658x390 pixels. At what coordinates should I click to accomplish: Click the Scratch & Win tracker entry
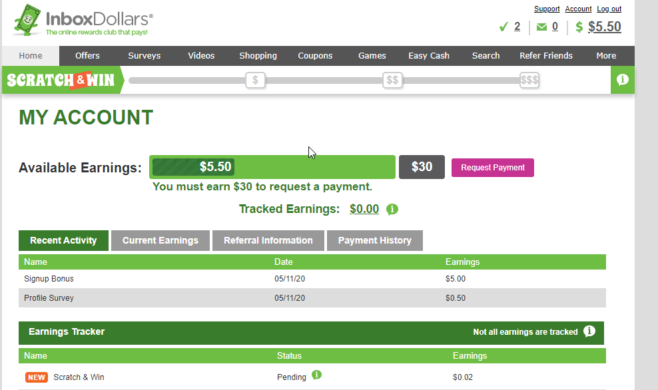pyautogui.click(x=79, y=377)
